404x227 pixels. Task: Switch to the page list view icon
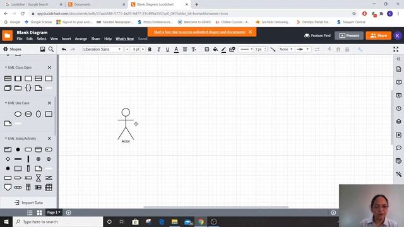point(30,212)
